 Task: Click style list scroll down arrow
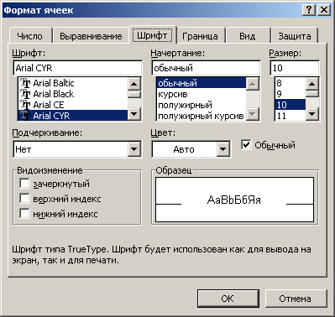point(253,114)
